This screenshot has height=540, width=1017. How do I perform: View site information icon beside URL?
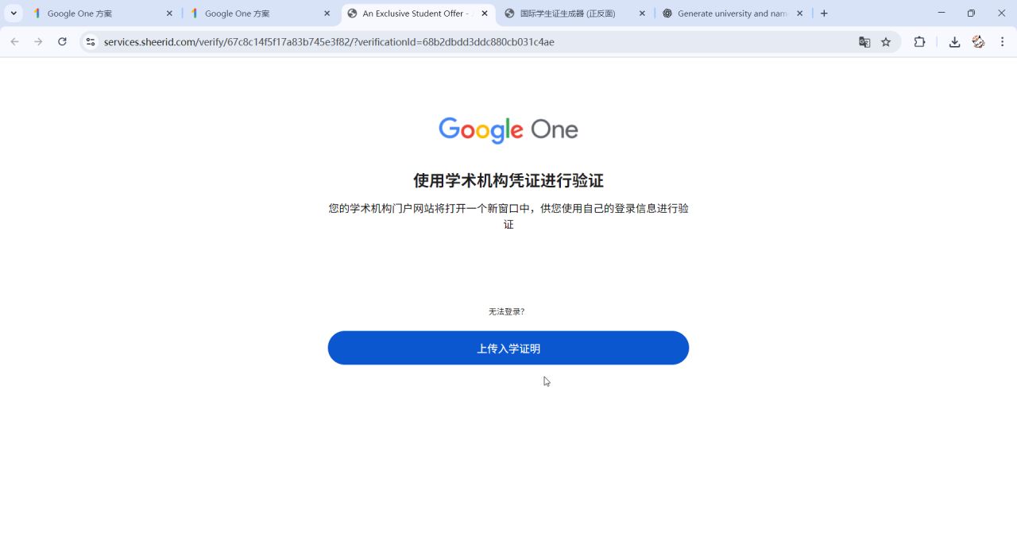click(x=91, y=42)
